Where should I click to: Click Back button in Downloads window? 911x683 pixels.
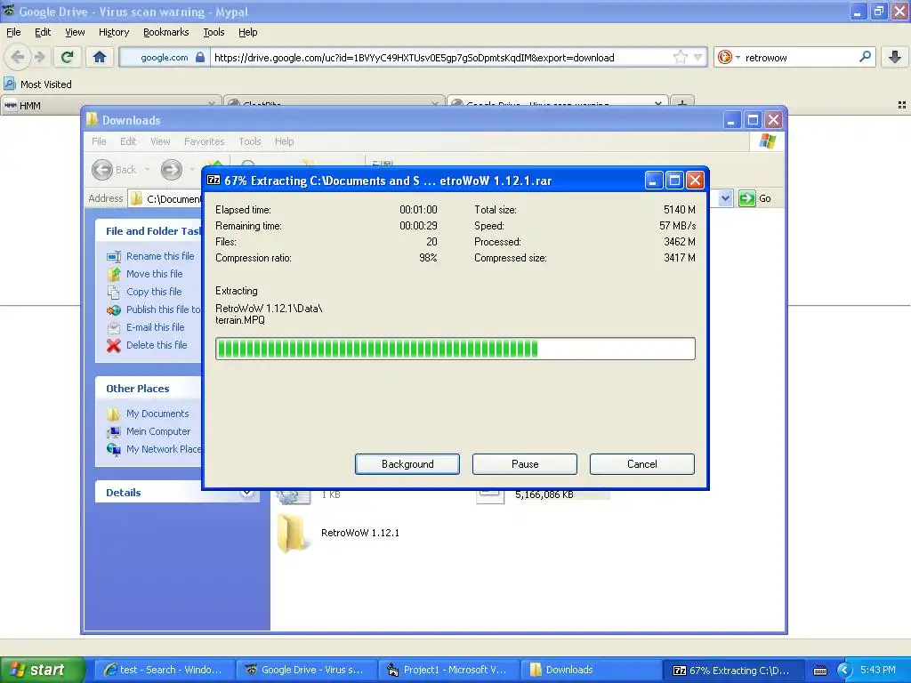[115, 170]
